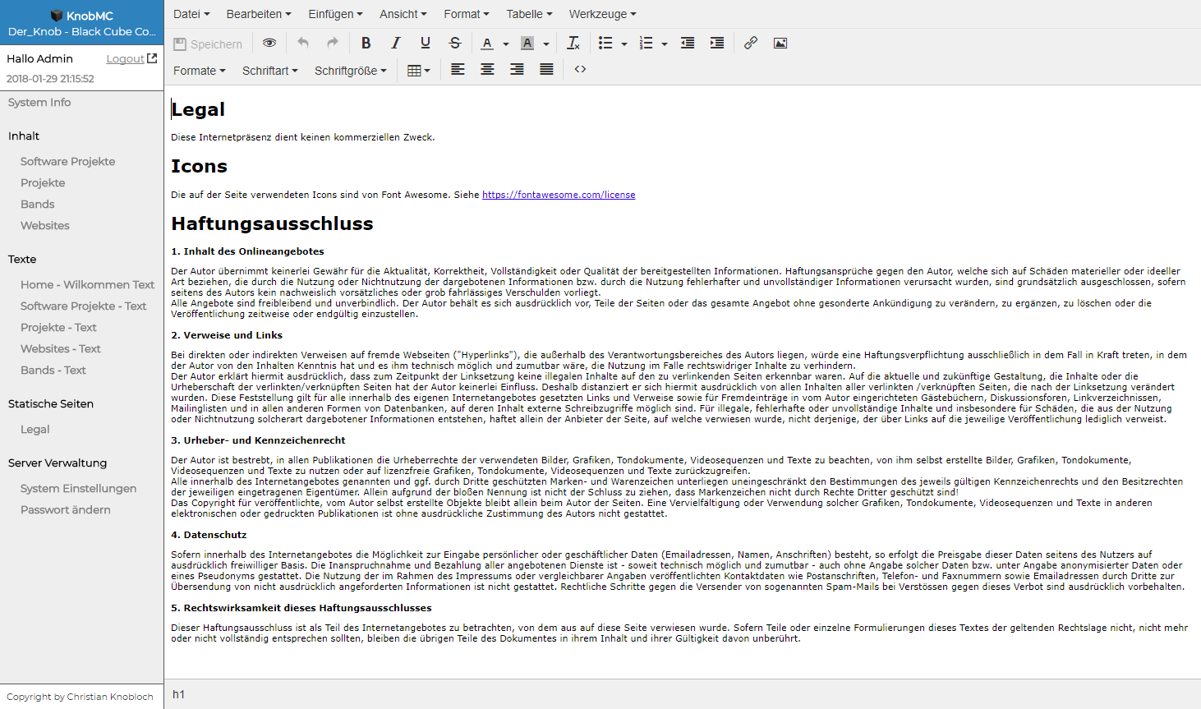Open Passwort ändern

pyautogui.click(x=66, y=510)
